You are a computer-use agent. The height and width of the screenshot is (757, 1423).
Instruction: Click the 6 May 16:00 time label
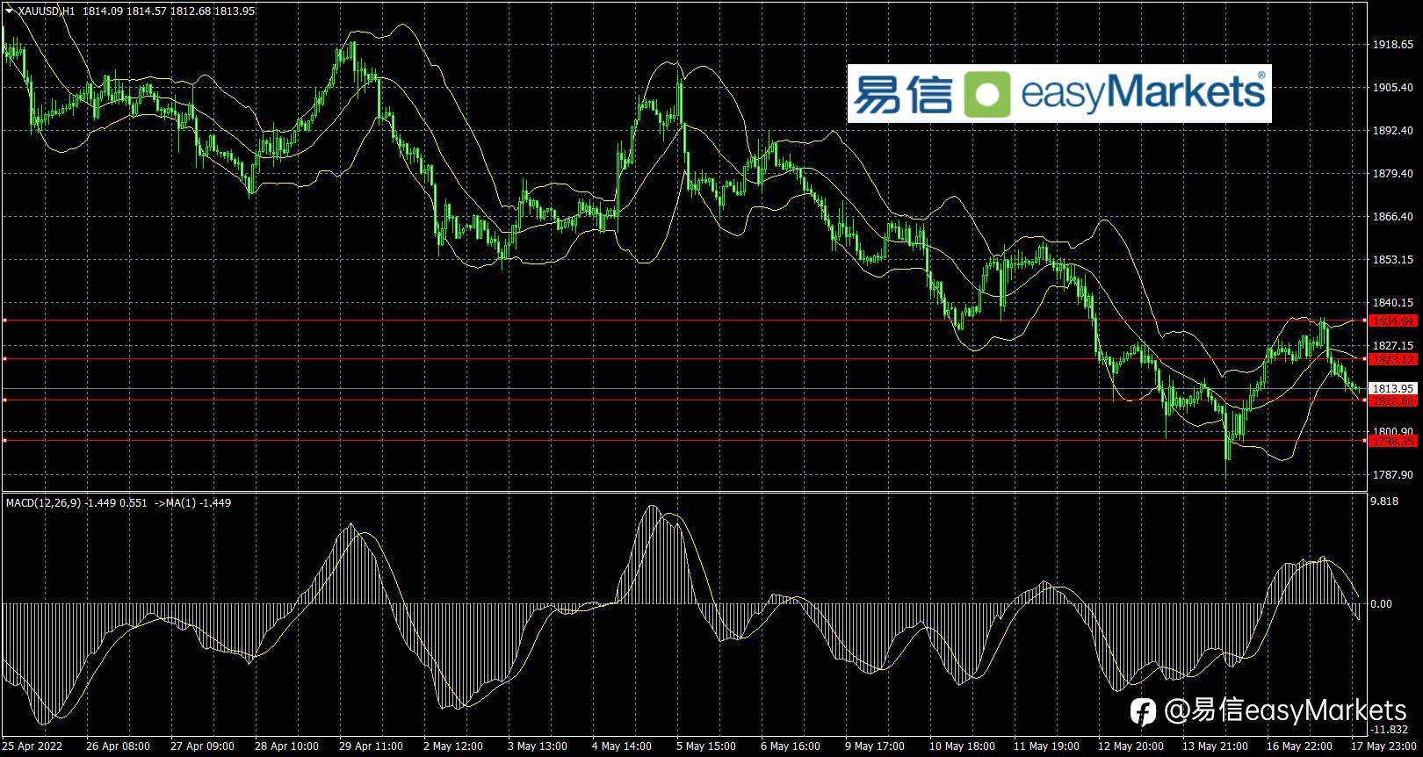(x=791, y=746)
